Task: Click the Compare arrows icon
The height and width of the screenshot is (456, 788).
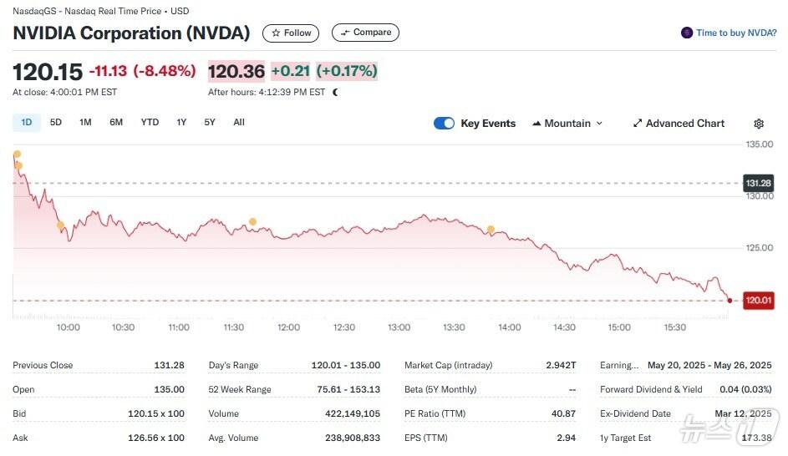Action: pyautogui.click(x=344, y=33)
